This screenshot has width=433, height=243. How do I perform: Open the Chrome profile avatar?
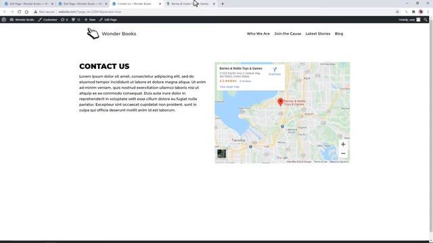point(421,12)
